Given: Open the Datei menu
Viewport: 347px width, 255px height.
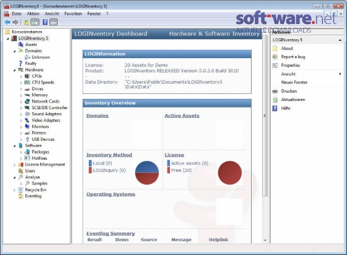Looking at the screenshot, I should [x=17, y=14].
